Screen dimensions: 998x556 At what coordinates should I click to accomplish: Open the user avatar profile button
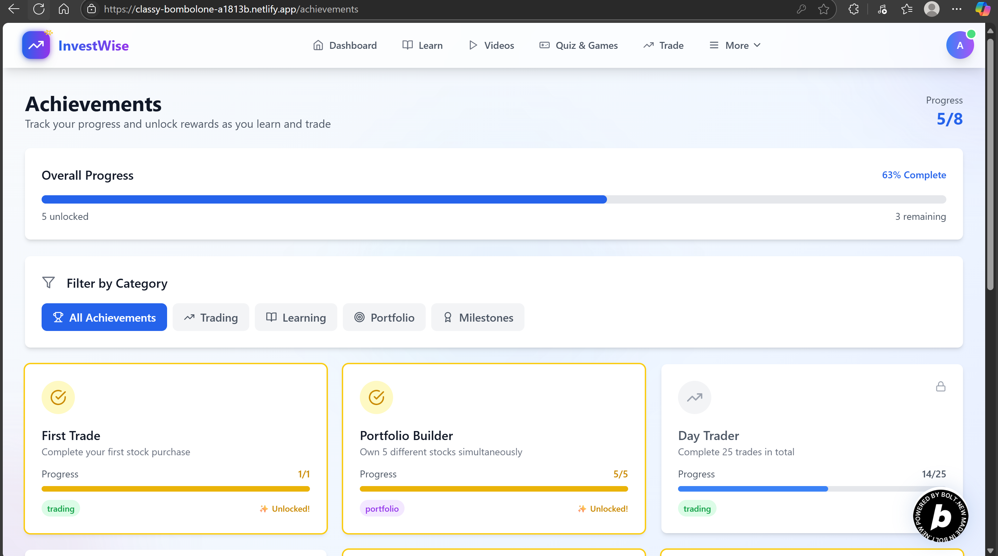(x=959, y=45)
